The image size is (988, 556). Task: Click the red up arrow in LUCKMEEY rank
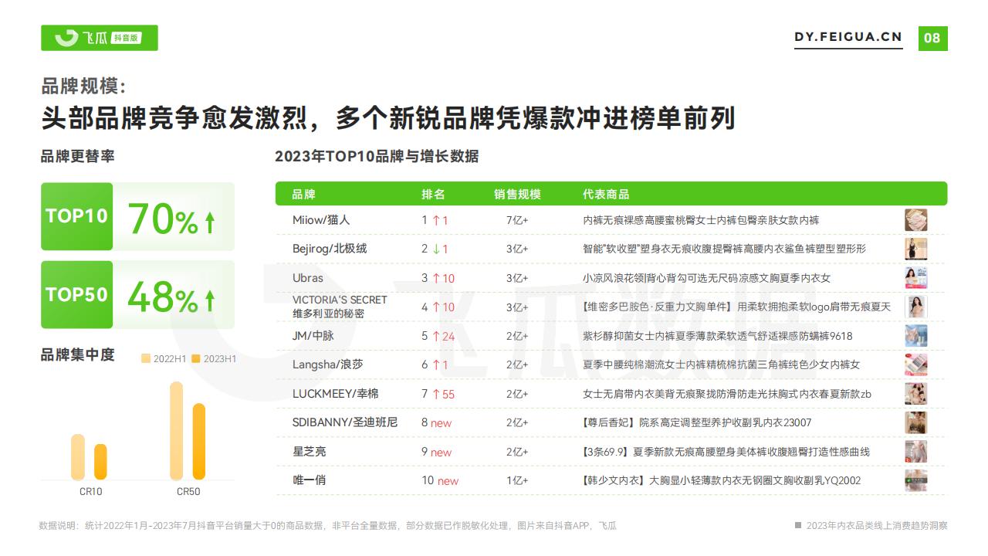(435, 394)
